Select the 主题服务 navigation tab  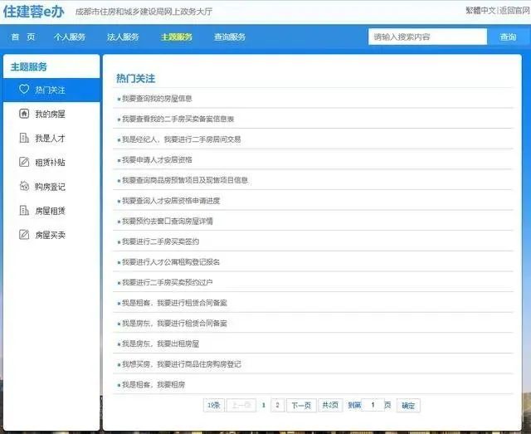tap(177, 37)
